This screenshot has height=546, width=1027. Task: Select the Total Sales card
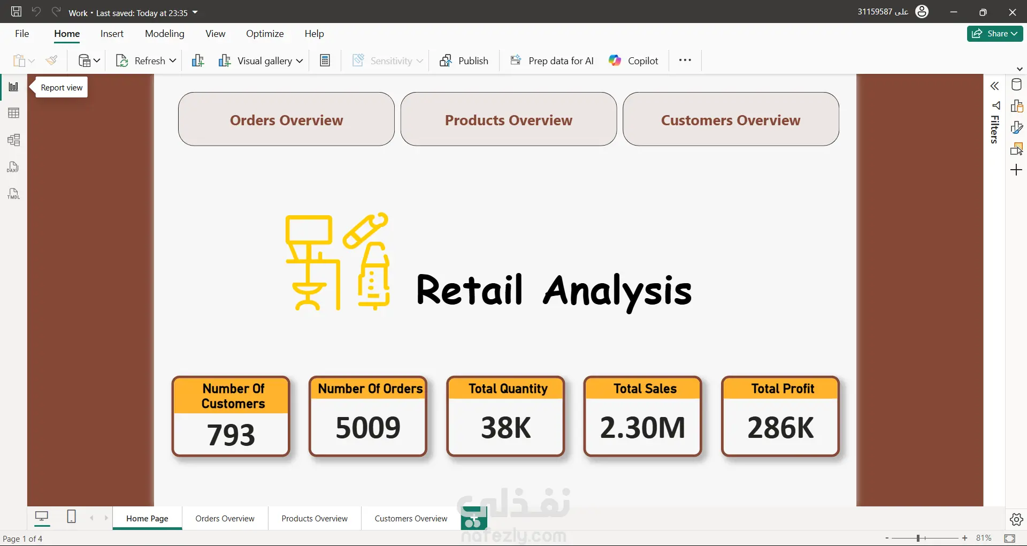tap(642, 416)
